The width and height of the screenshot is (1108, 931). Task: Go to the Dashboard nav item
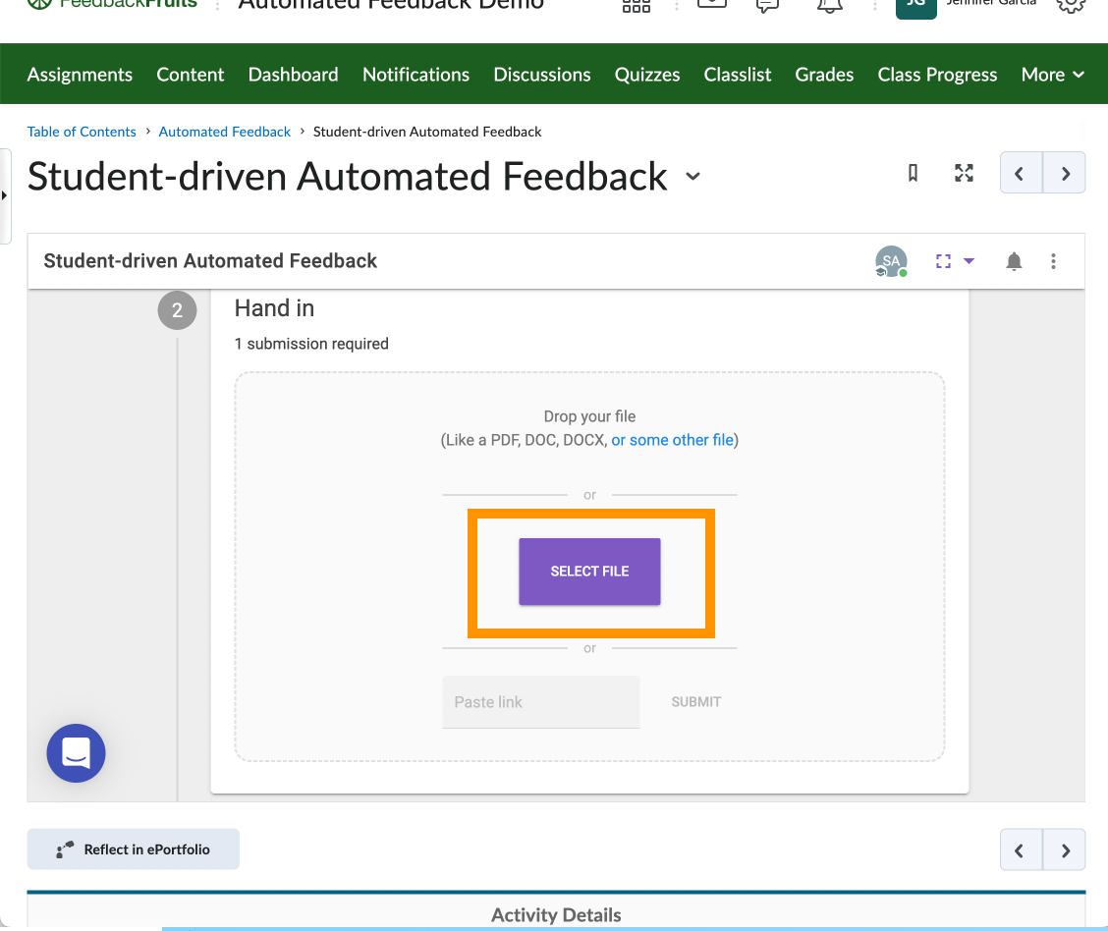tap(294, 75)
